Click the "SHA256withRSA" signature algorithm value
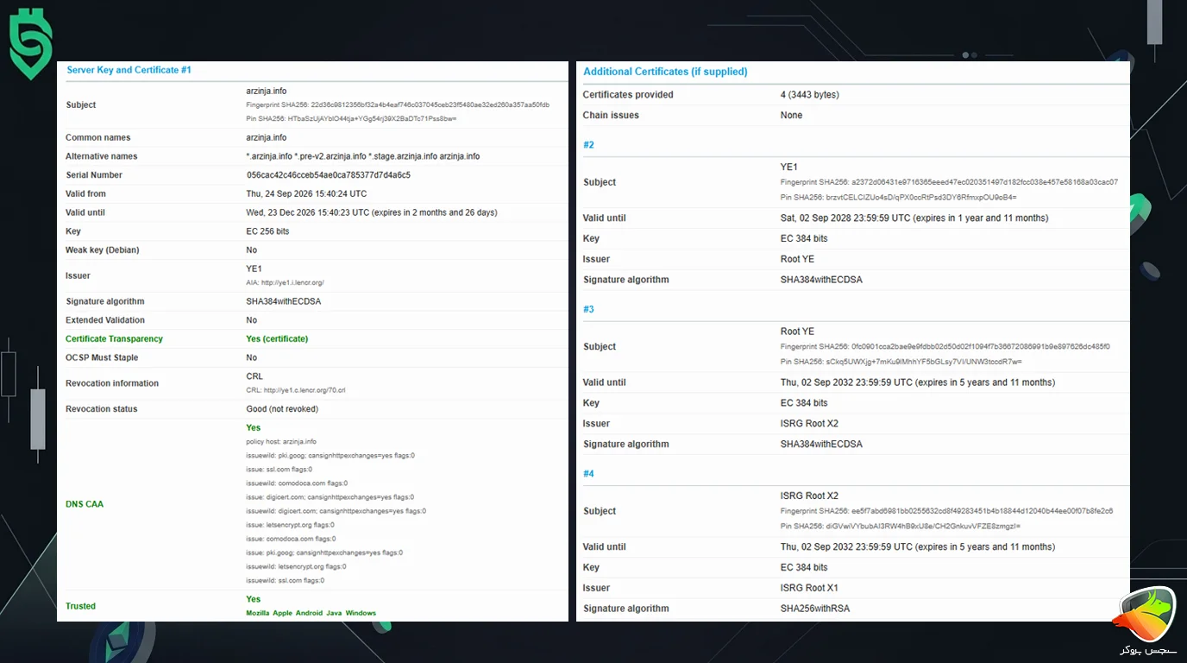Screen dimensions: 1187x663 (x=815, y=609)
